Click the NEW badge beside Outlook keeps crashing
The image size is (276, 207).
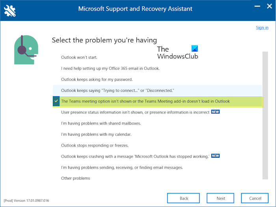pos(215,156)
